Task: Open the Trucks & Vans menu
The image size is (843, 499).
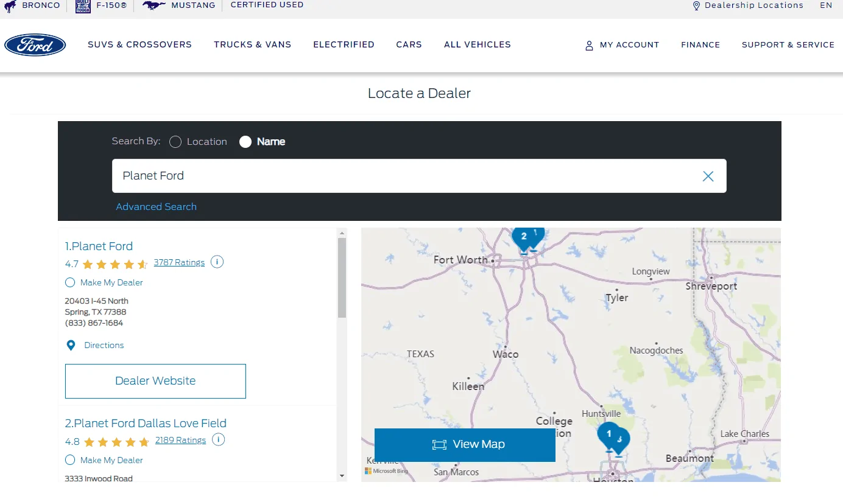Action: pyautogui.click(x=252, y=44)
